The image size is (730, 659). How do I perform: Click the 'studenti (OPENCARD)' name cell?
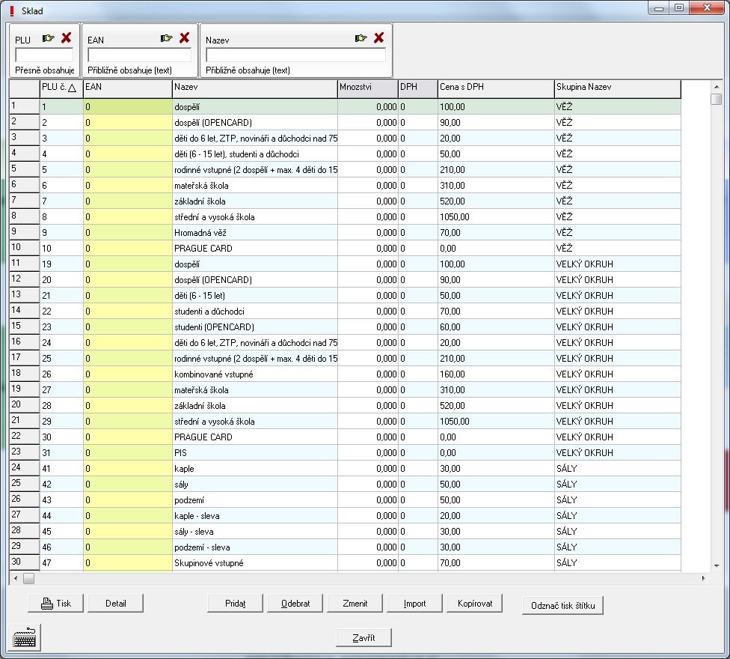tap(254, 327)
